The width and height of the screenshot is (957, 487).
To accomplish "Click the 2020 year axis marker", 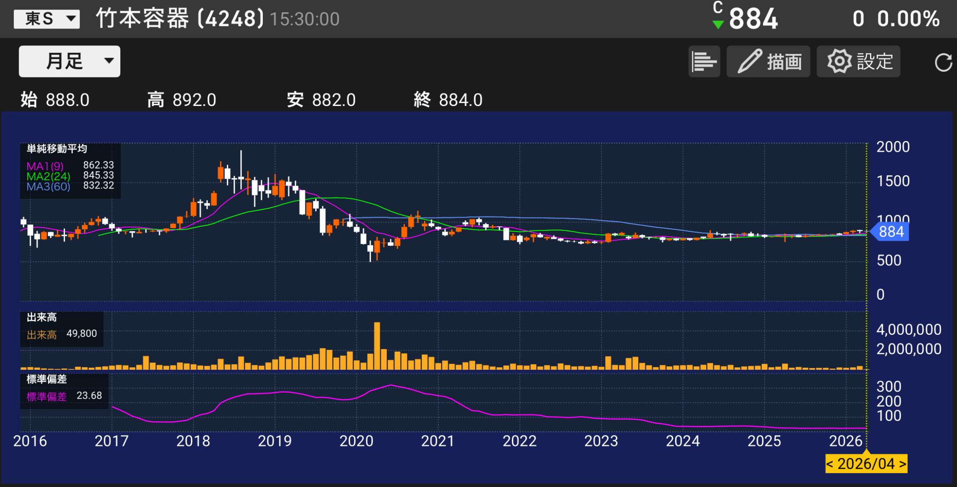I will pyautogui.click(x=356, y=441).
